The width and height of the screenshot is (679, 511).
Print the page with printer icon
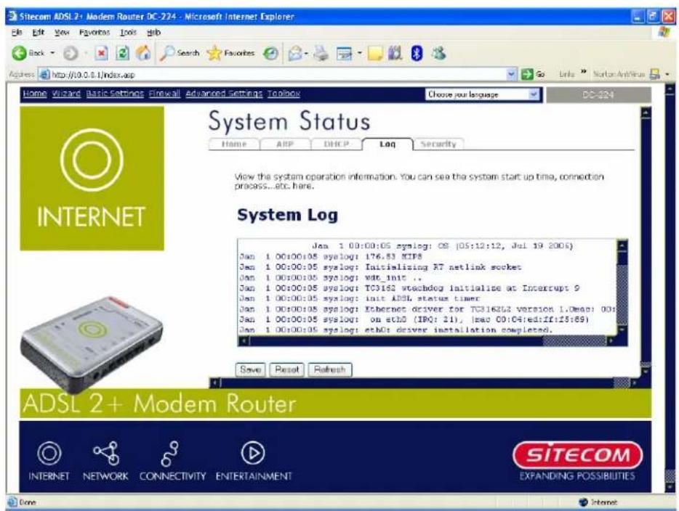point(321,54)
